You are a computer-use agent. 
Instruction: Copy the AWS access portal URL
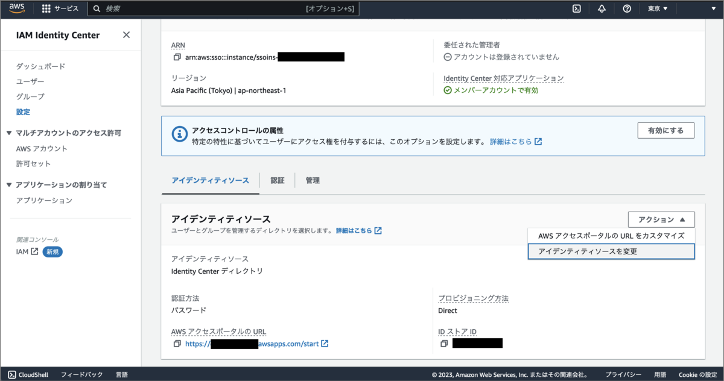tap(177, 344)
